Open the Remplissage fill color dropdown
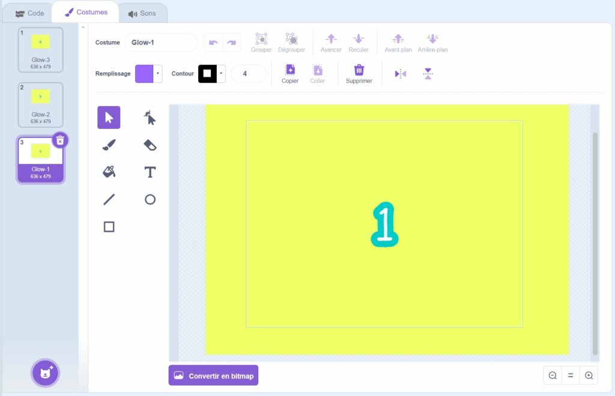The width and height of the screenshot is (615, 396). (158, 74)
